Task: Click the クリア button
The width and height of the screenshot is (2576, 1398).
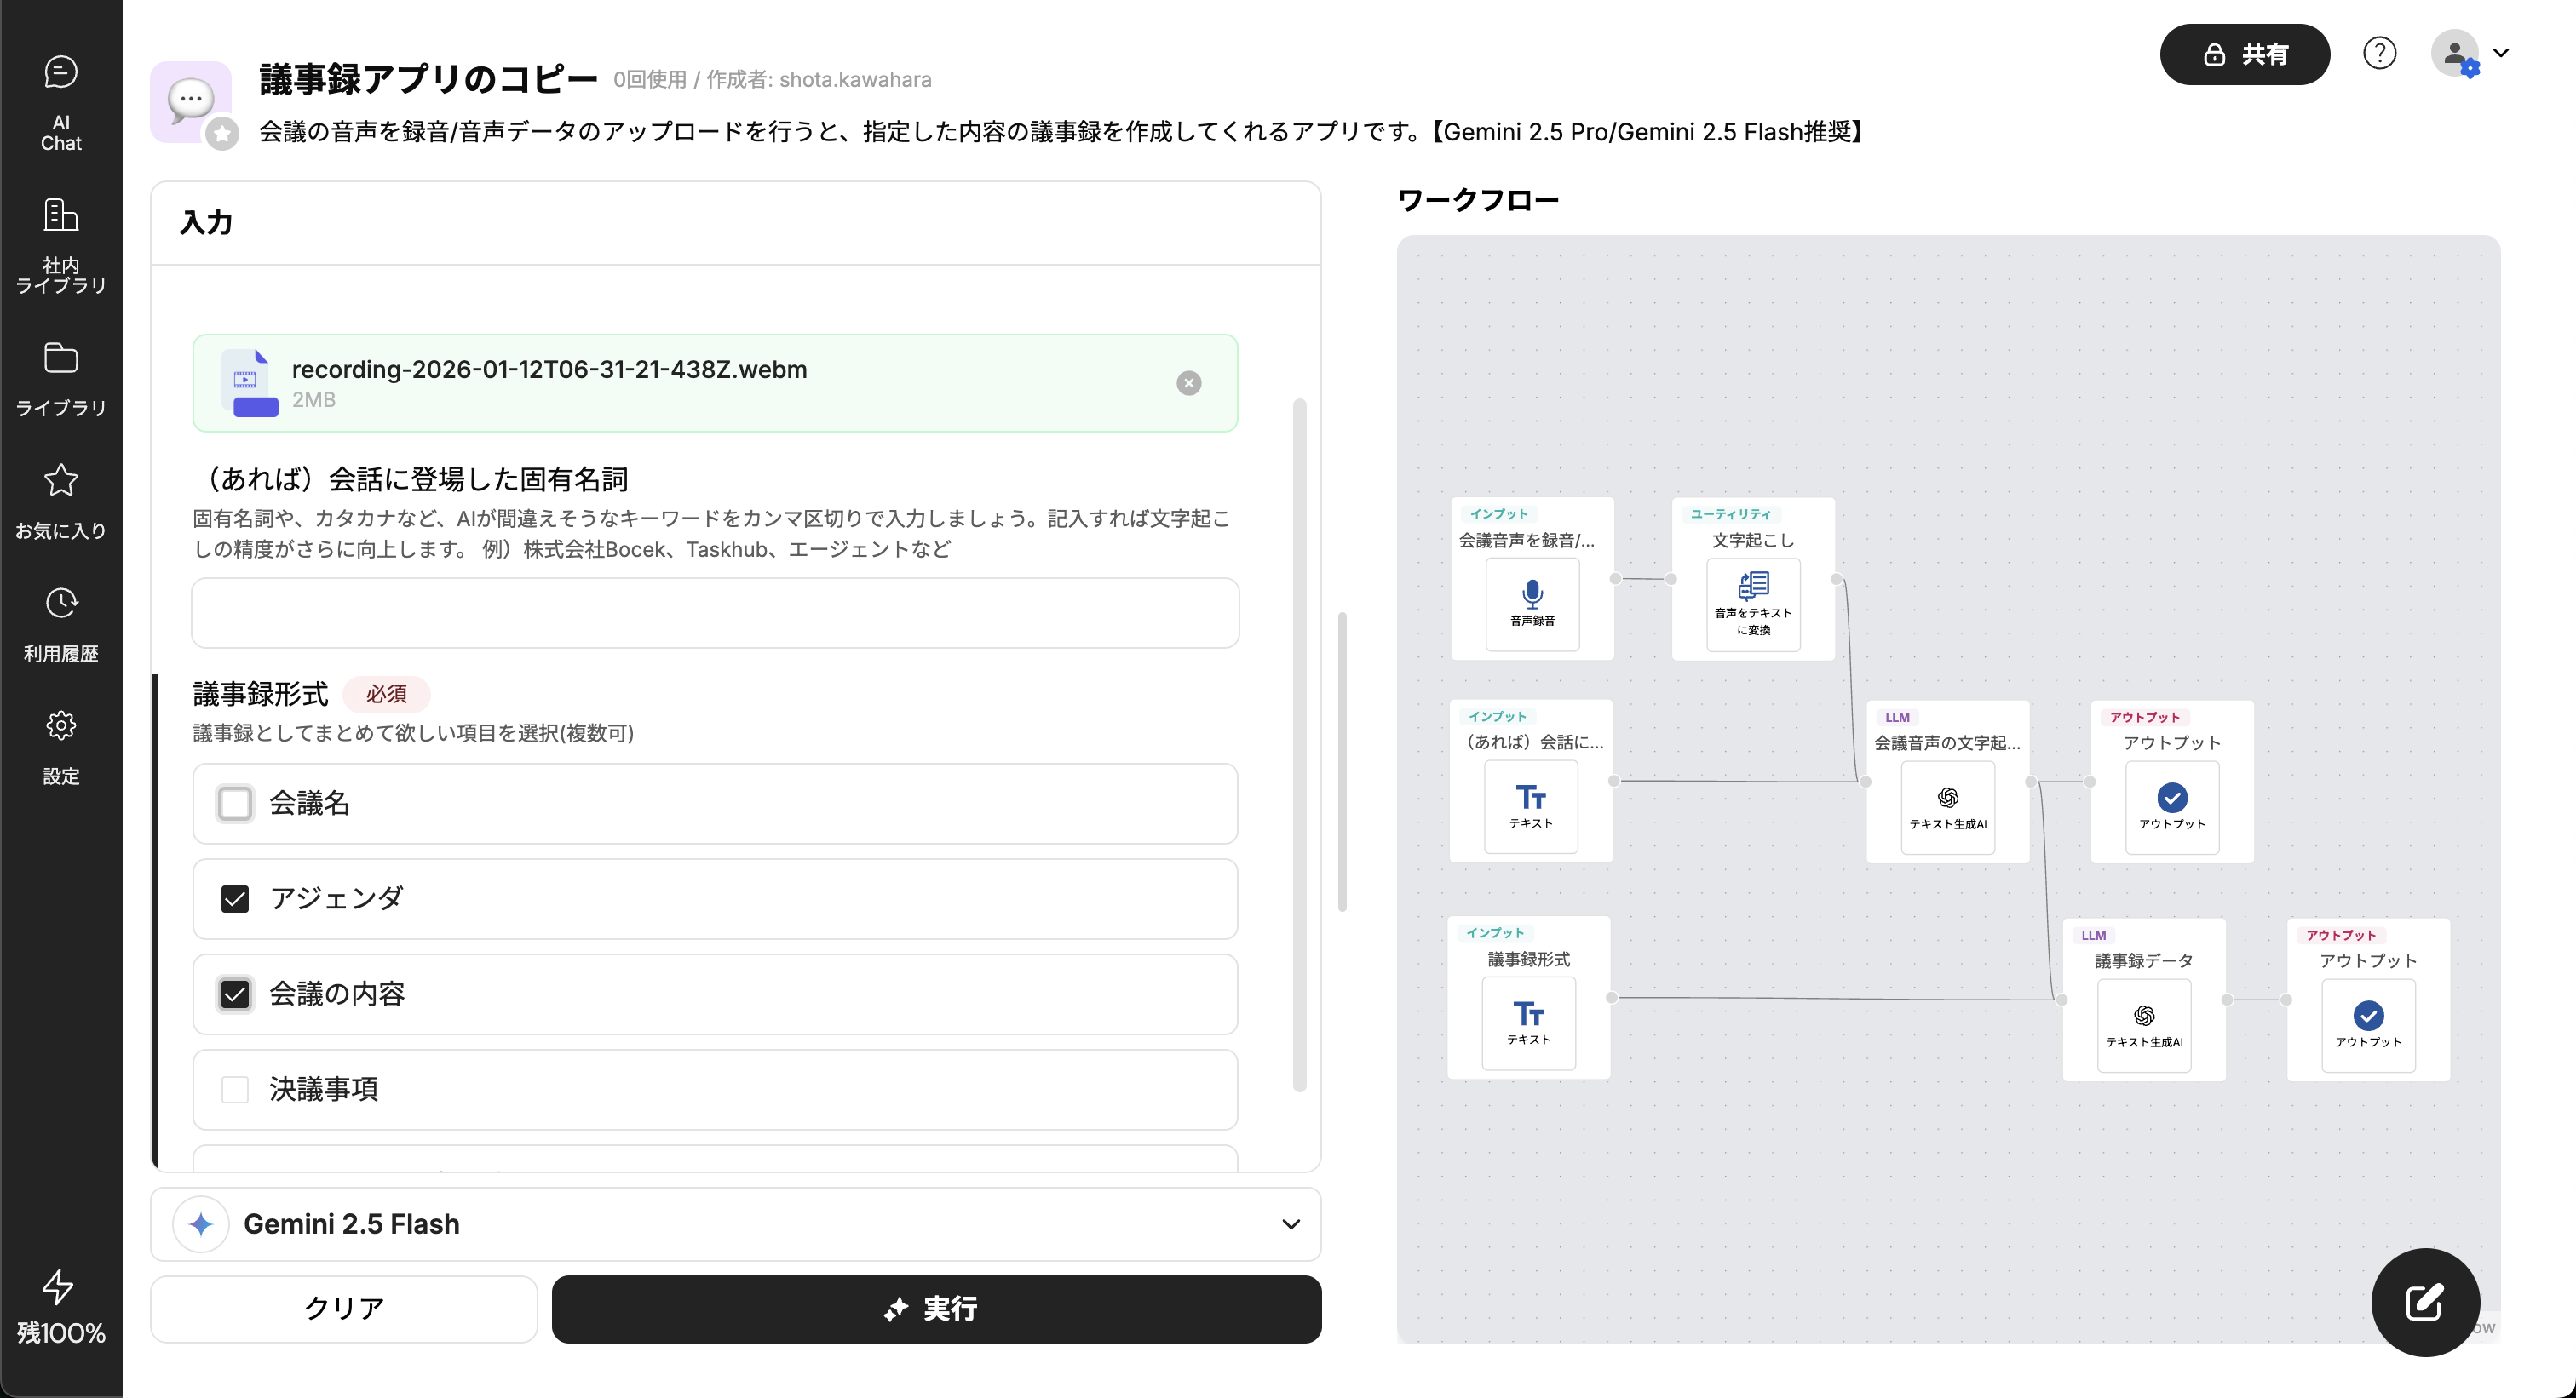Action: pyautogui.click(x=344, y=1308)
